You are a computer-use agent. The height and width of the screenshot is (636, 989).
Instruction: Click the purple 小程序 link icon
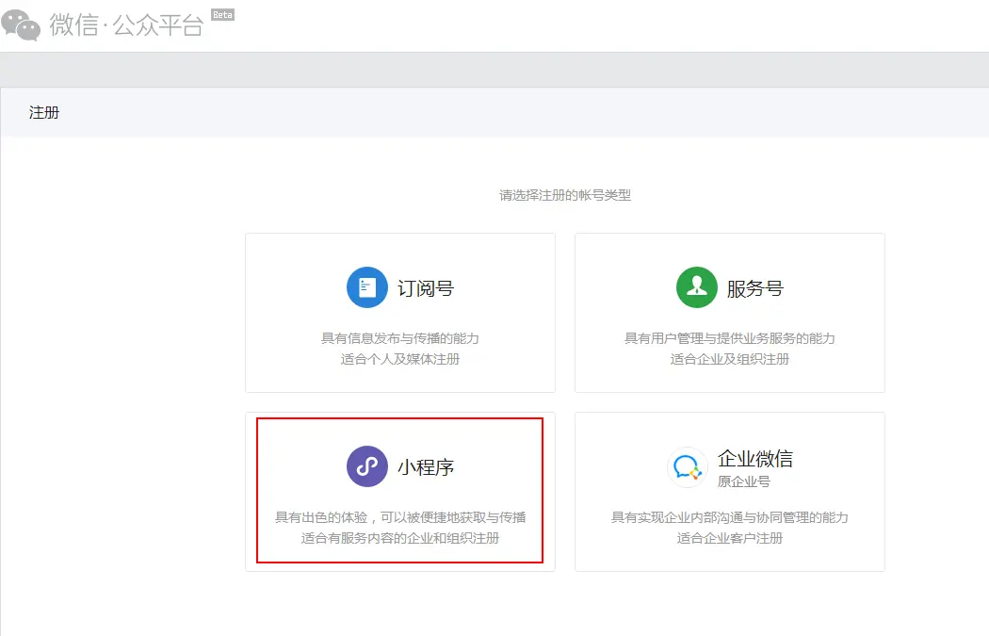[x=367, y=466]
